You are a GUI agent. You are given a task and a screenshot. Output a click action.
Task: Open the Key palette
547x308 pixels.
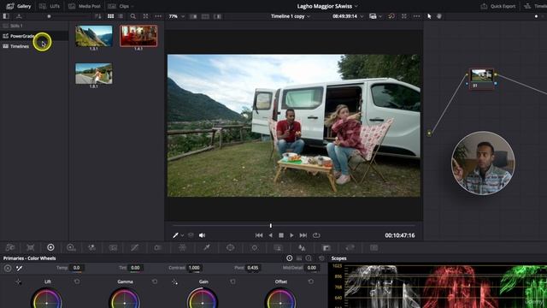coord(326,247)
